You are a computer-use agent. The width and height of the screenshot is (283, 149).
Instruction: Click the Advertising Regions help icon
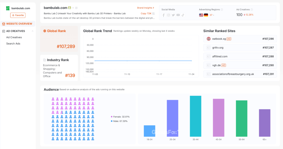click(x=222, y=10)
